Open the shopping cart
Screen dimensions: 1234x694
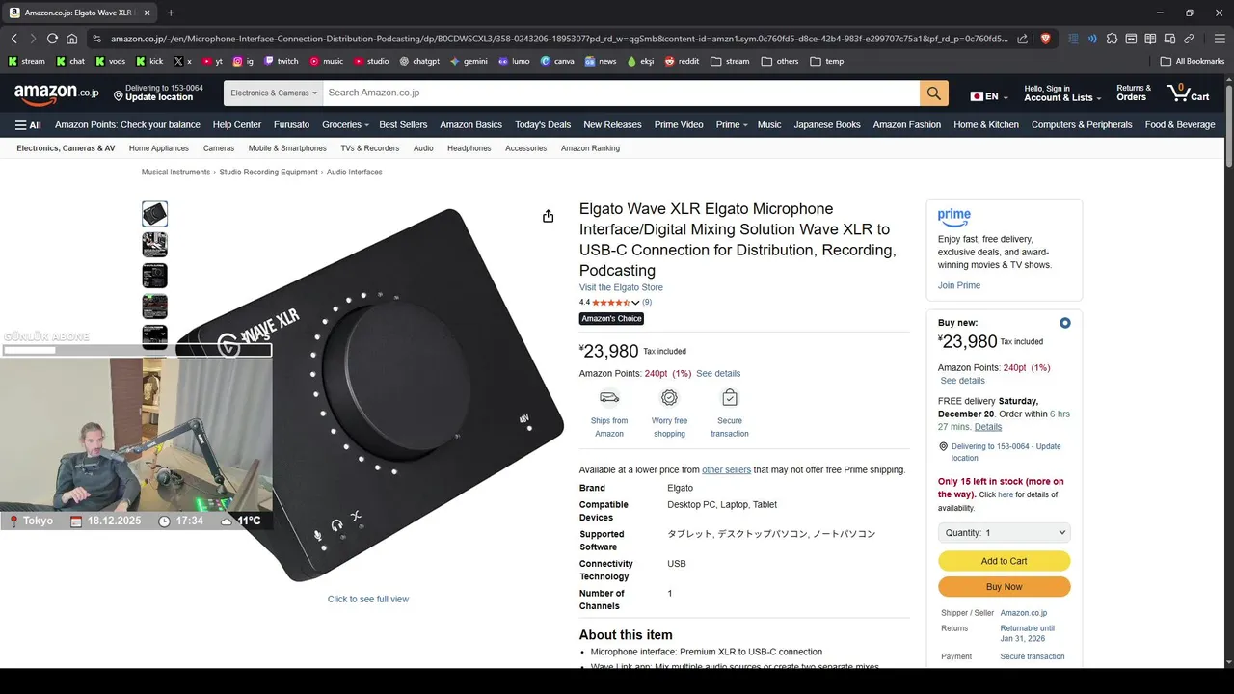pos(1188,93)
